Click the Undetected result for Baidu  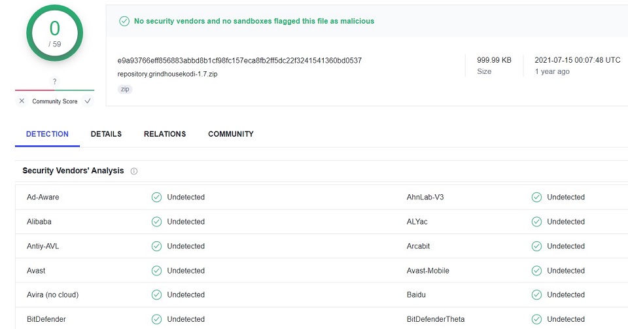(566, 295)
